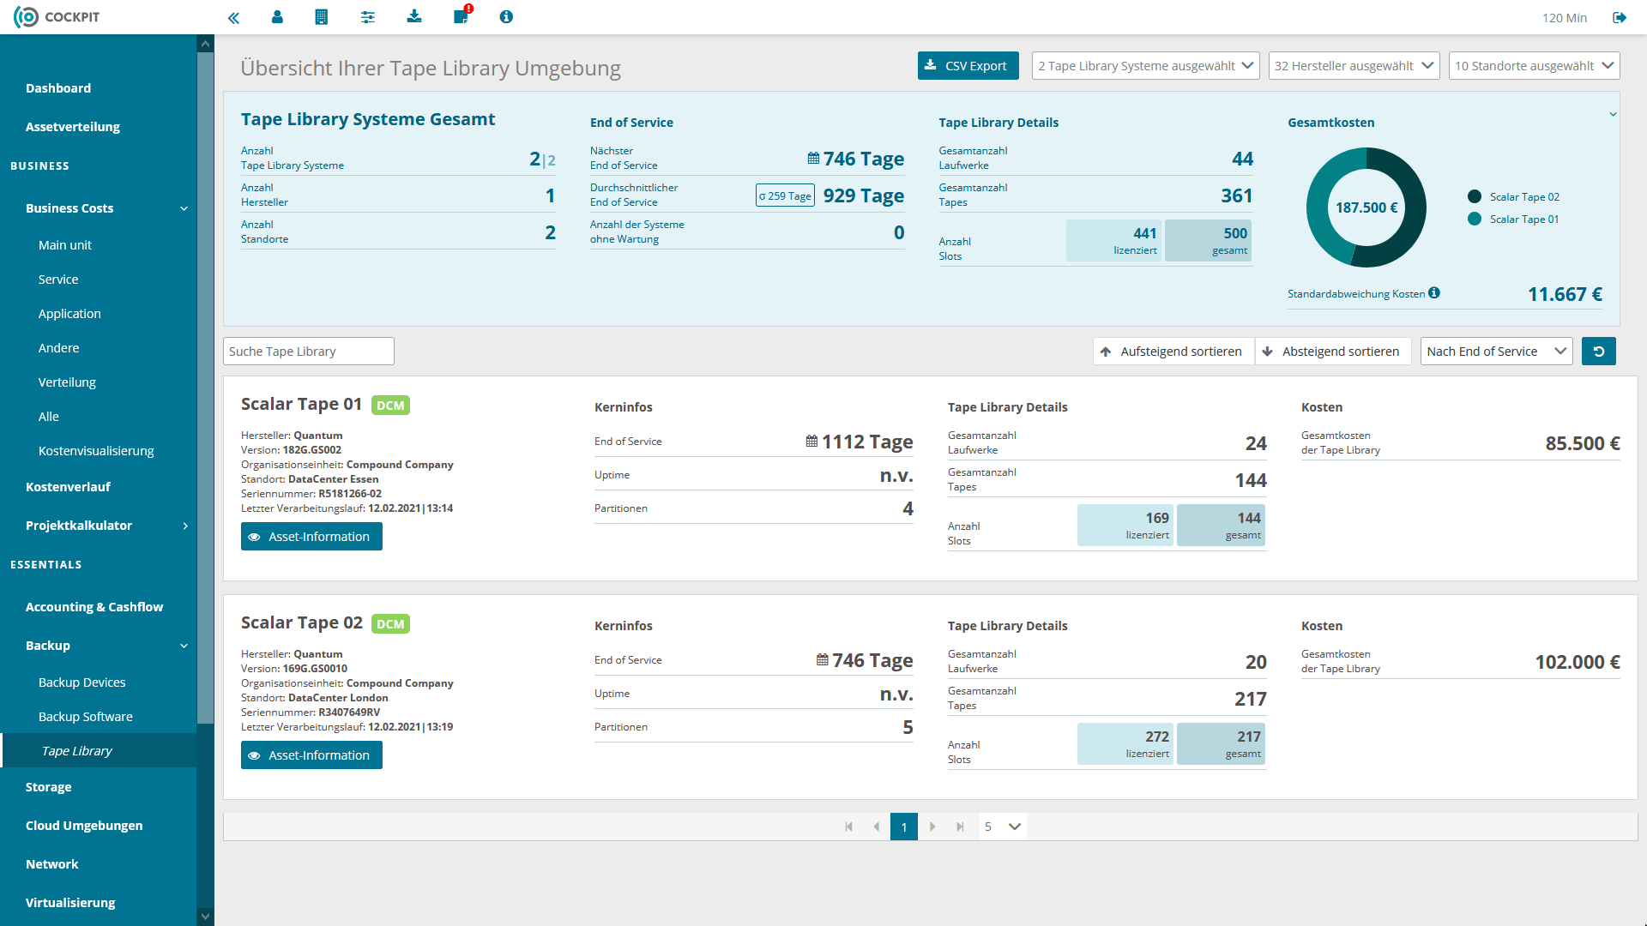Viewport: 1647px width, 926px height.
Task: Click sidebar scrollbar down arrow
Action: [205, 917]
